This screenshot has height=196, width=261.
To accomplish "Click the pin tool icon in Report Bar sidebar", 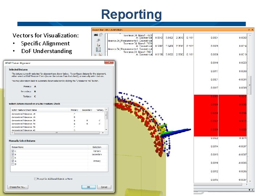I will (x=98, y=40).
